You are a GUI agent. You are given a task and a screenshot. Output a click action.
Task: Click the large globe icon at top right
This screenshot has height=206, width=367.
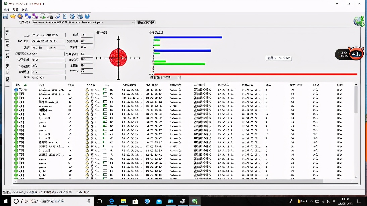(x=359, y=21)
